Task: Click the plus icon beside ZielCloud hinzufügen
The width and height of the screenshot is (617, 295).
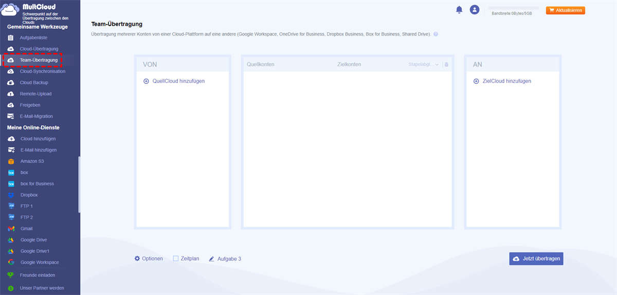Action: (476, 81)
